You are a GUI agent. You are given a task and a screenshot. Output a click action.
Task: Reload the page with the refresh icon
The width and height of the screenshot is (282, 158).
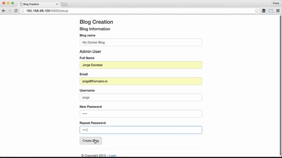pos(16,11)
